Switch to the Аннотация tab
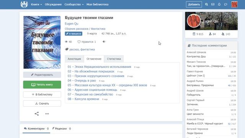The height and width of the screenshot is (138, 245). 74,59
